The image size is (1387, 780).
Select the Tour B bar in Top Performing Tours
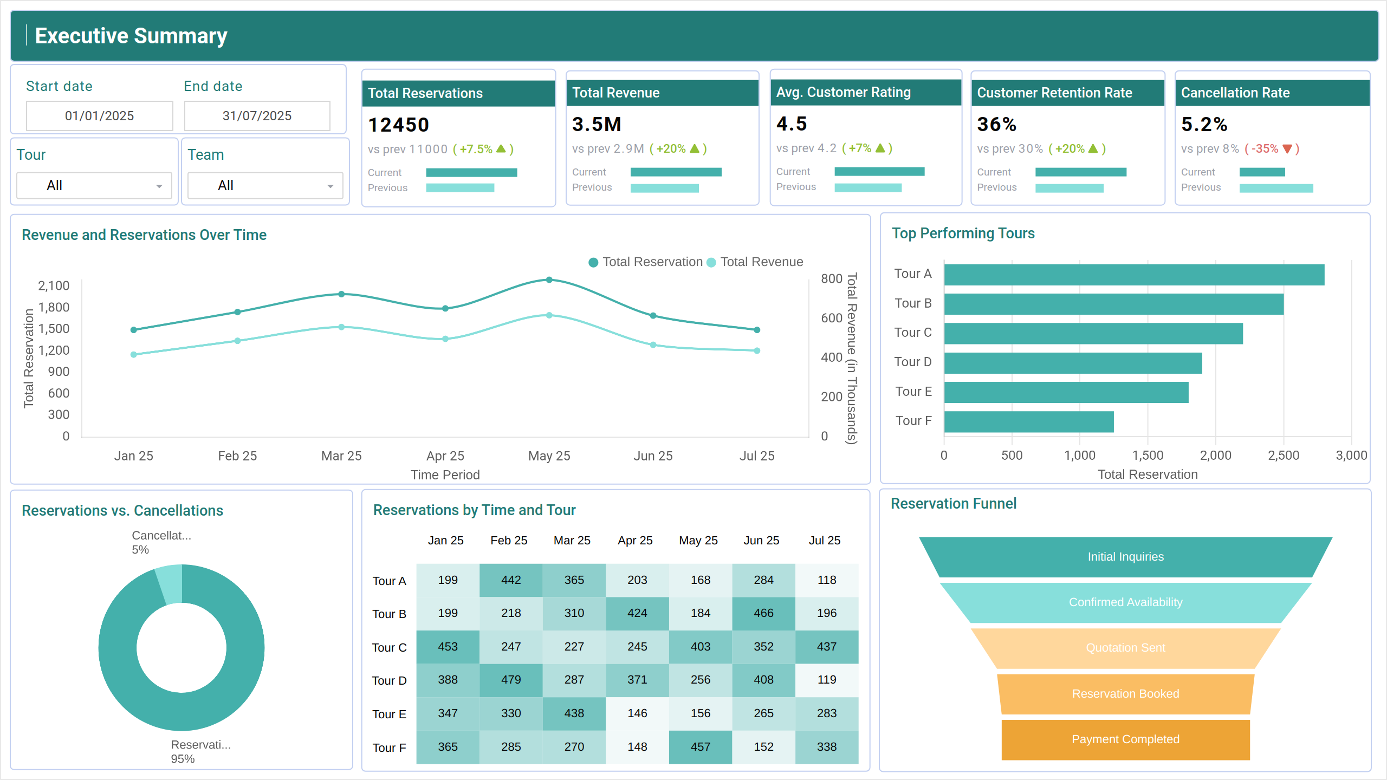(x=1114, y=304)
